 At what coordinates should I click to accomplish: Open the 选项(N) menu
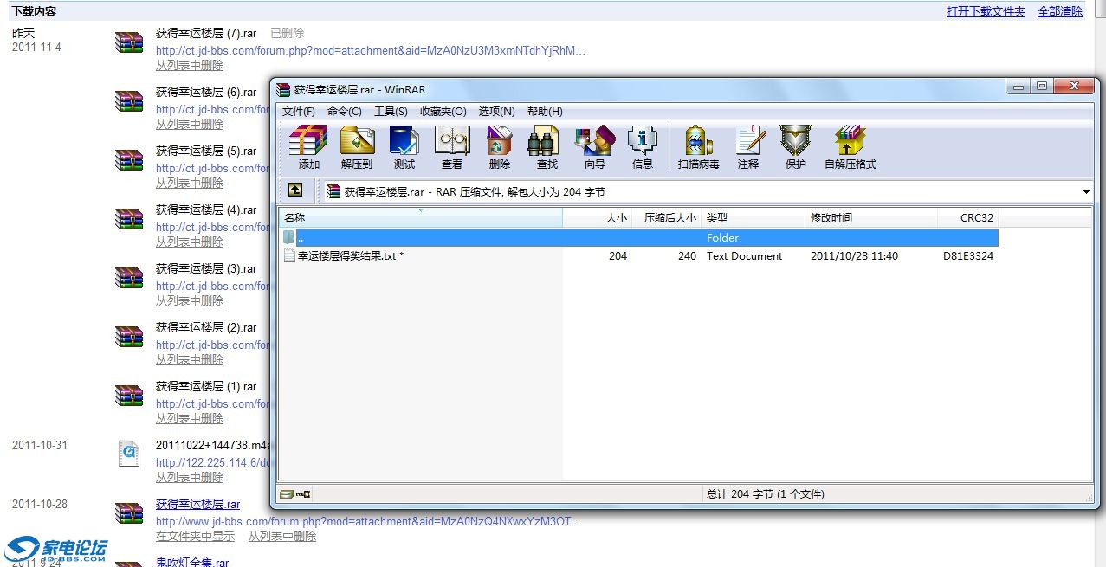click(497, 112)
